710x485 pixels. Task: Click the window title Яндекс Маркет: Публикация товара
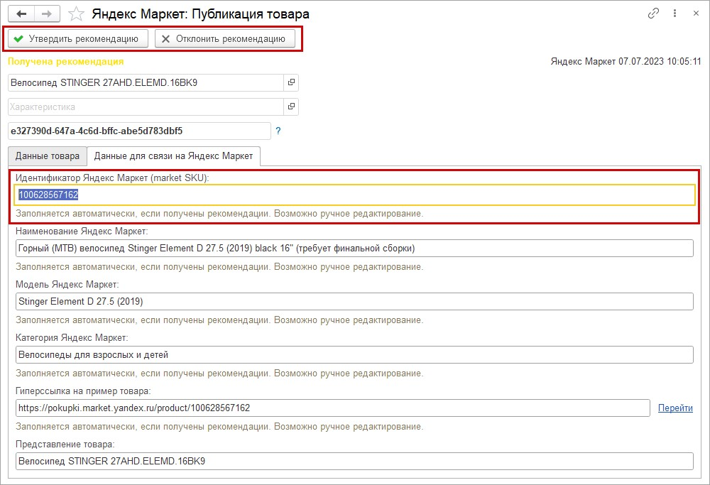(201, 14)
